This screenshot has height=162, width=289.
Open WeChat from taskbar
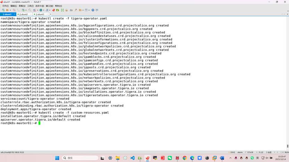170,158
